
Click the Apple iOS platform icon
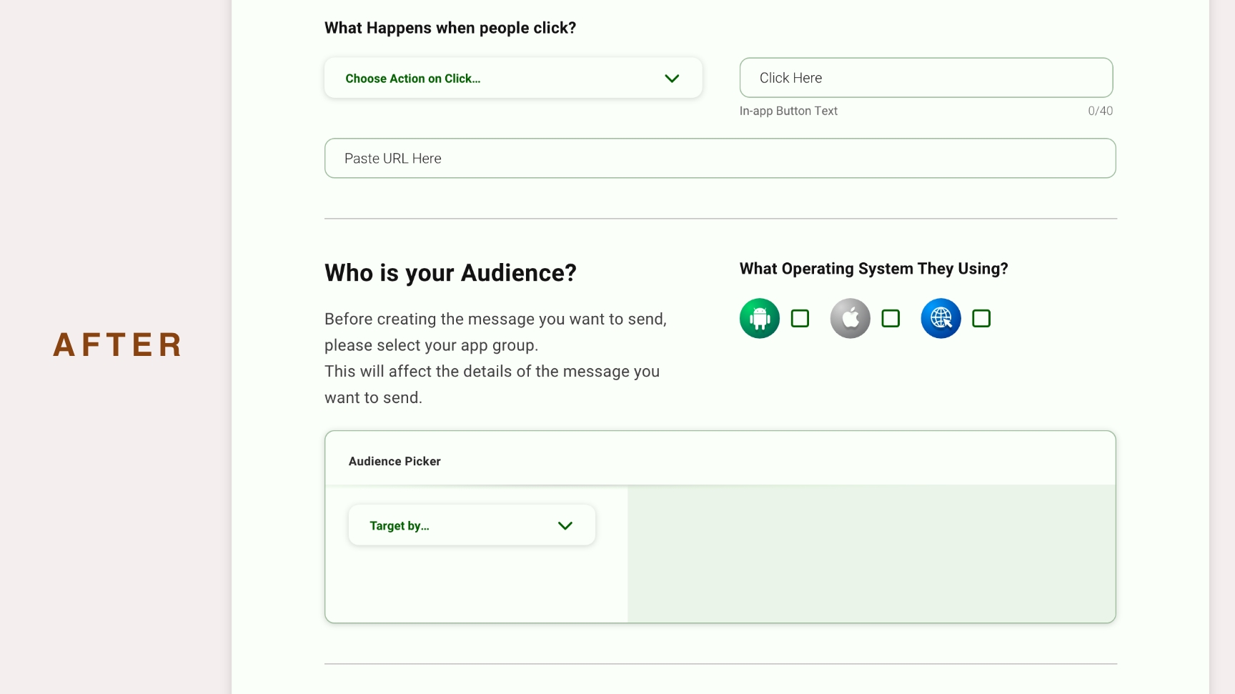point(850,318)
